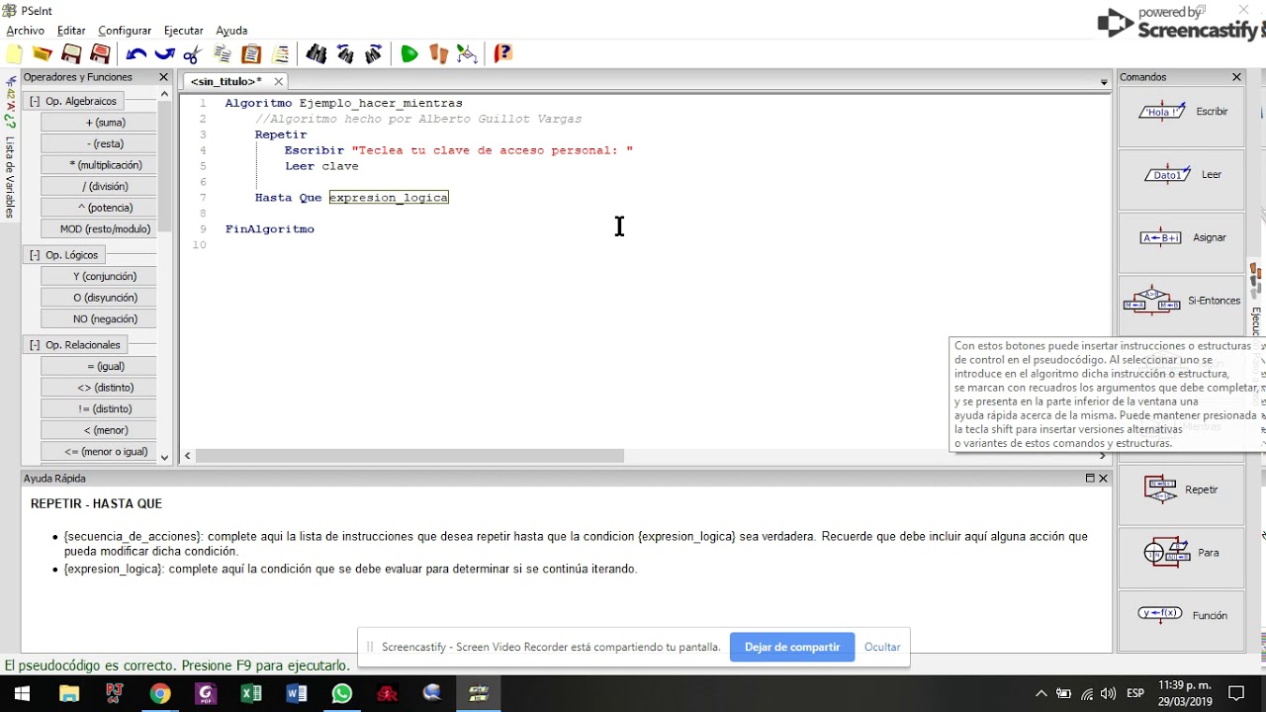
Task: Insert the MOD (resto/modulo) operator
Action: [x=99, y=228]
